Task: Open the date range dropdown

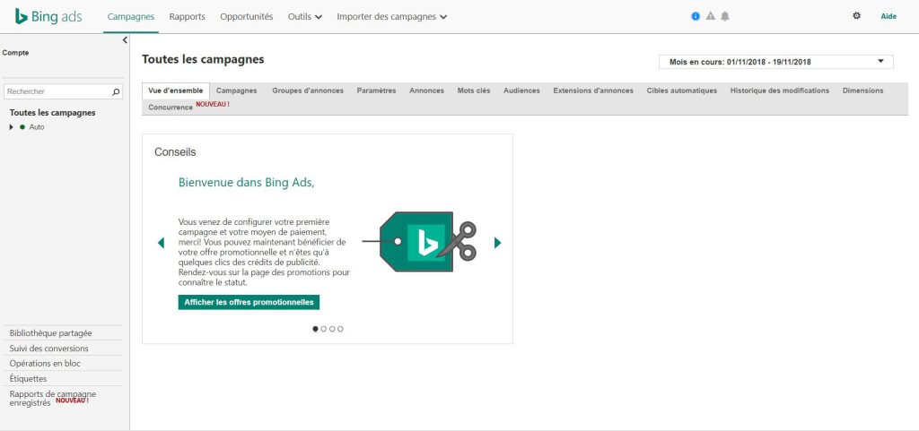Action: [775, 62]
